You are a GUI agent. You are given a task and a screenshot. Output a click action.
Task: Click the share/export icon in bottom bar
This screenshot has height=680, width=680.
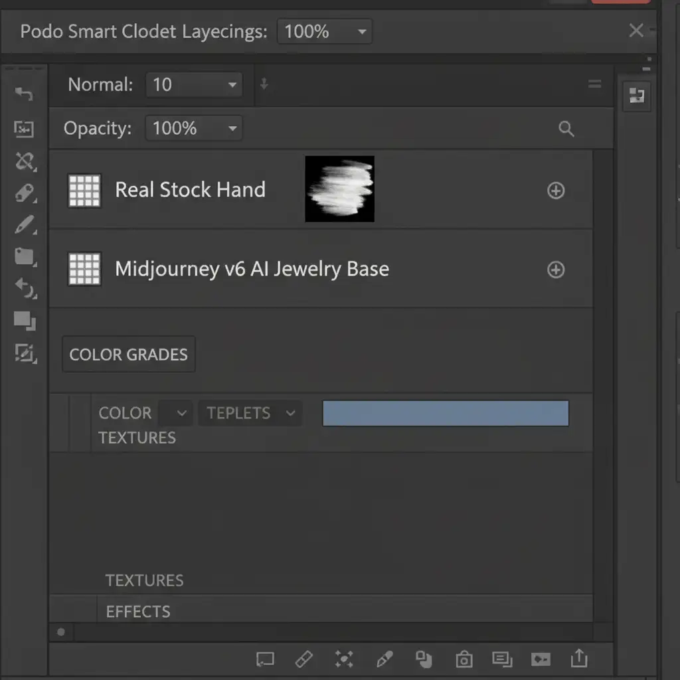pos(579,658)
